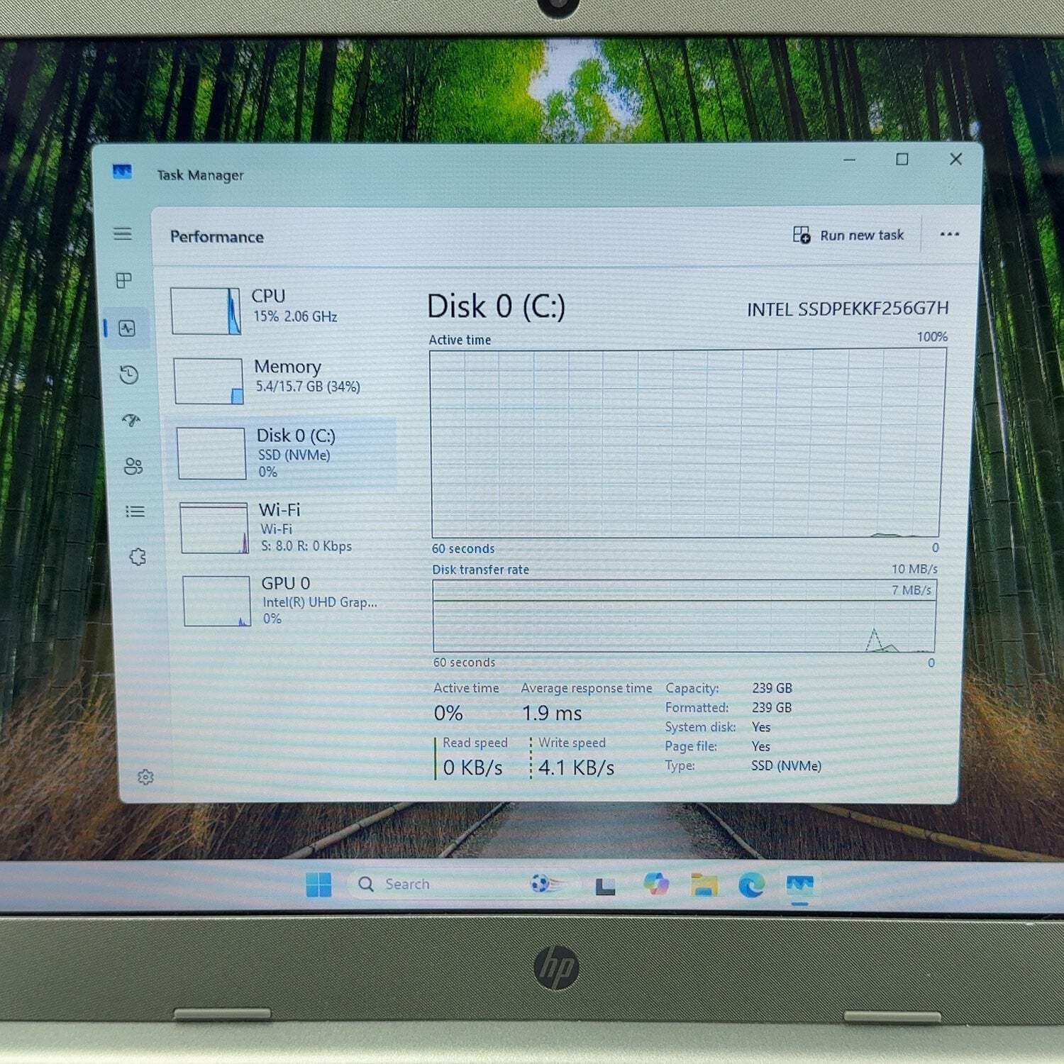Image resolution: width=1064 pixels, height=1064 pixels.
Task: Go to the Processes page icon
Action: coord(124,280)
